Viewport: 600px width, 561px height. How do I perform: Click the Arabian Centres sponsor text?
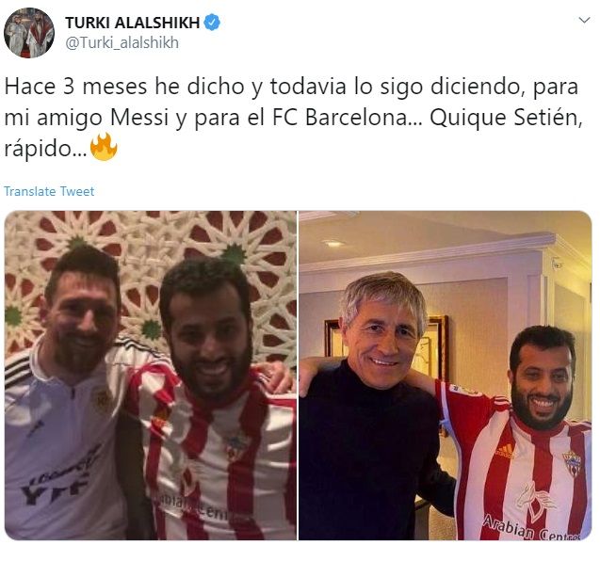(x=532, y=530)
